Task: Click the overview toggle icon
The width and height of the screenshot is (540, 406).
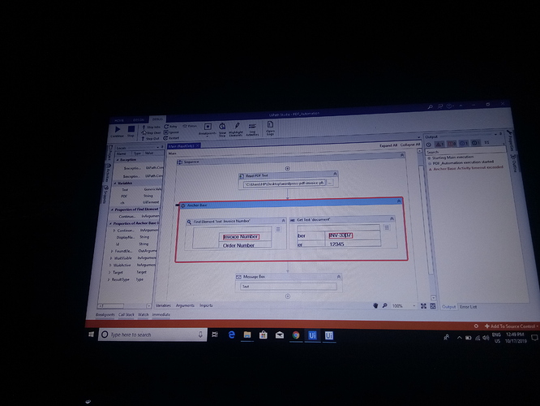Action: coord(433,306)
